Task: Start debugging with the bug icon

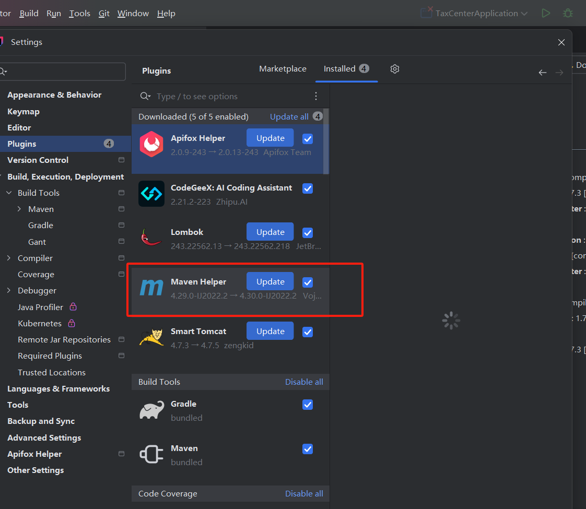Action: [568, 14]
